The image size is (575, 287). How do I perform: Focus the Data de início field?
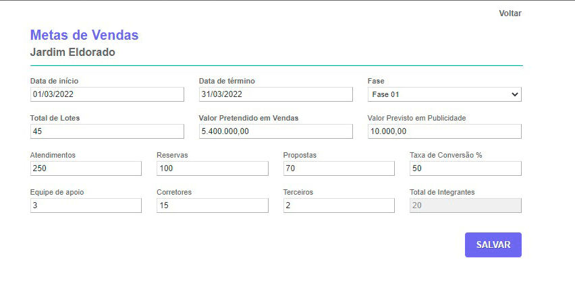point(107,94)
